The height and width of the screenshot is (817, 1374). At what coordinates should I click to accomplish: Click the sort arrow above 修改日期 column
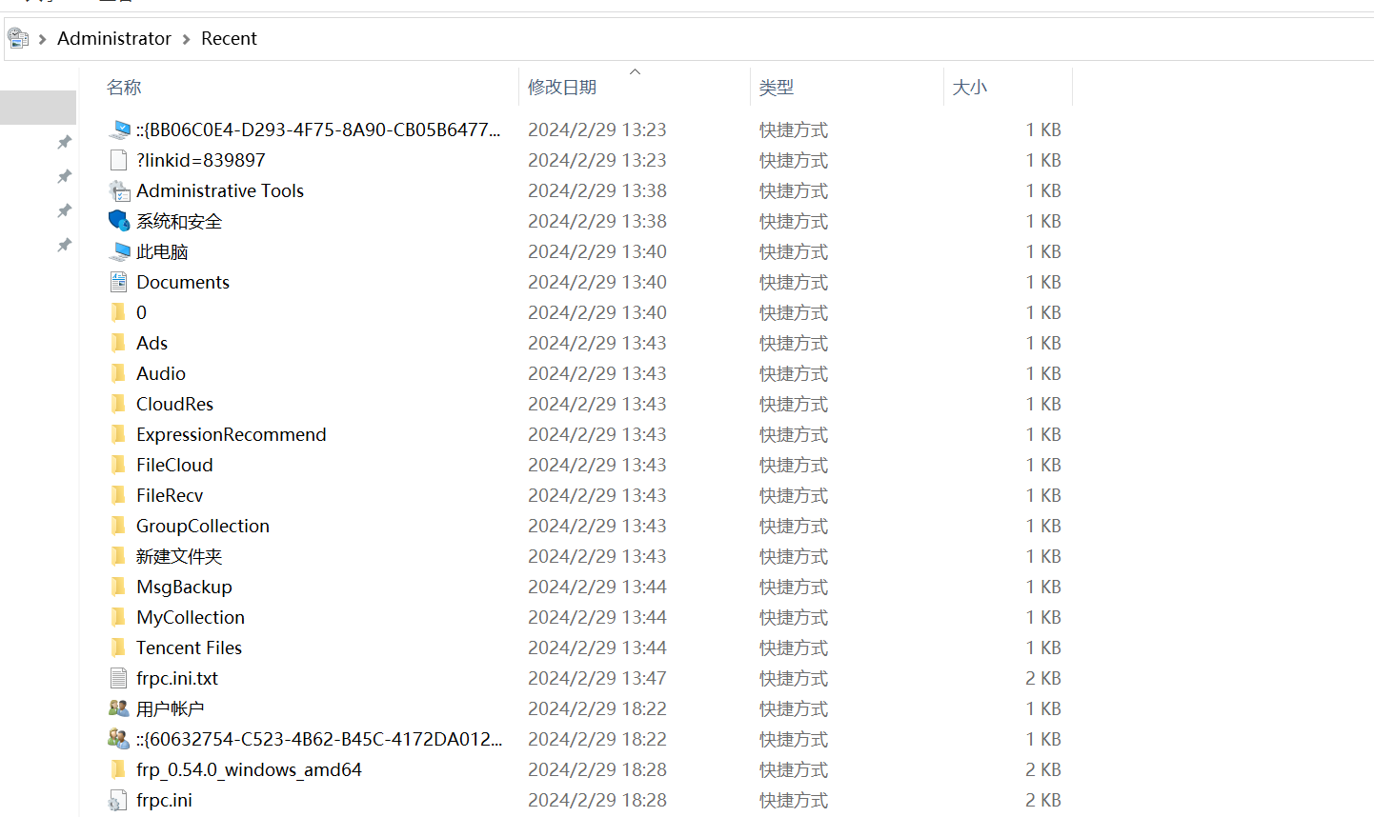coord(635,72)
